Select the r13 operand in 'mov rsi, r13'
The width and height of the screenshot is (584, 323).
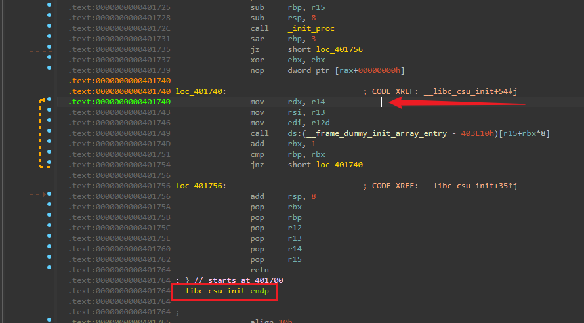pos(318,112)
